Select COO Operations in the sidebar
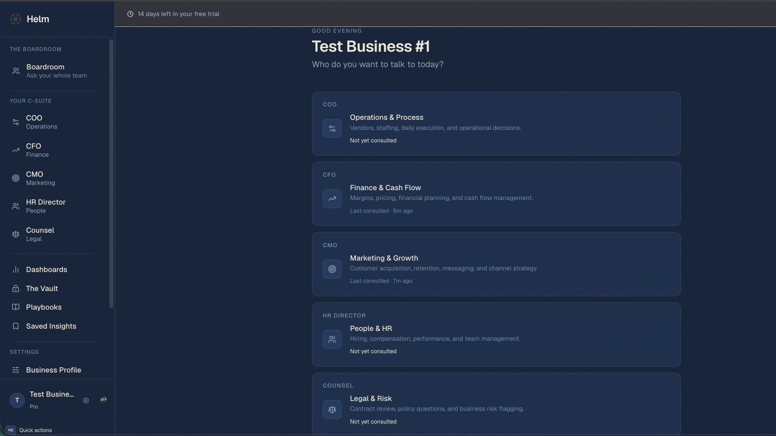Image resolution: width=776 pixels, height=436 pixels. 53,122
